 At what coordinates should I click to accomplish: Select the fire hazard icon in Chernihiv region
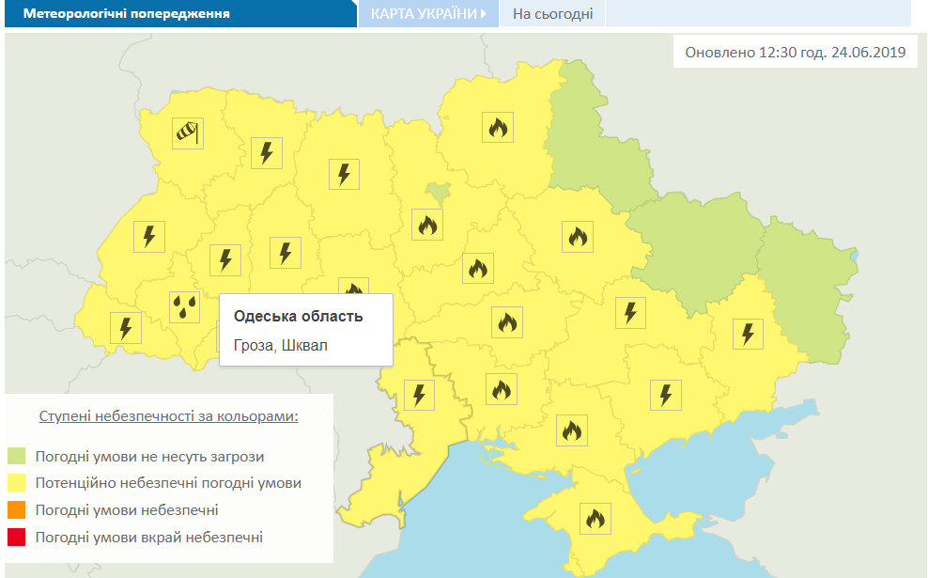tap(498, 127)
